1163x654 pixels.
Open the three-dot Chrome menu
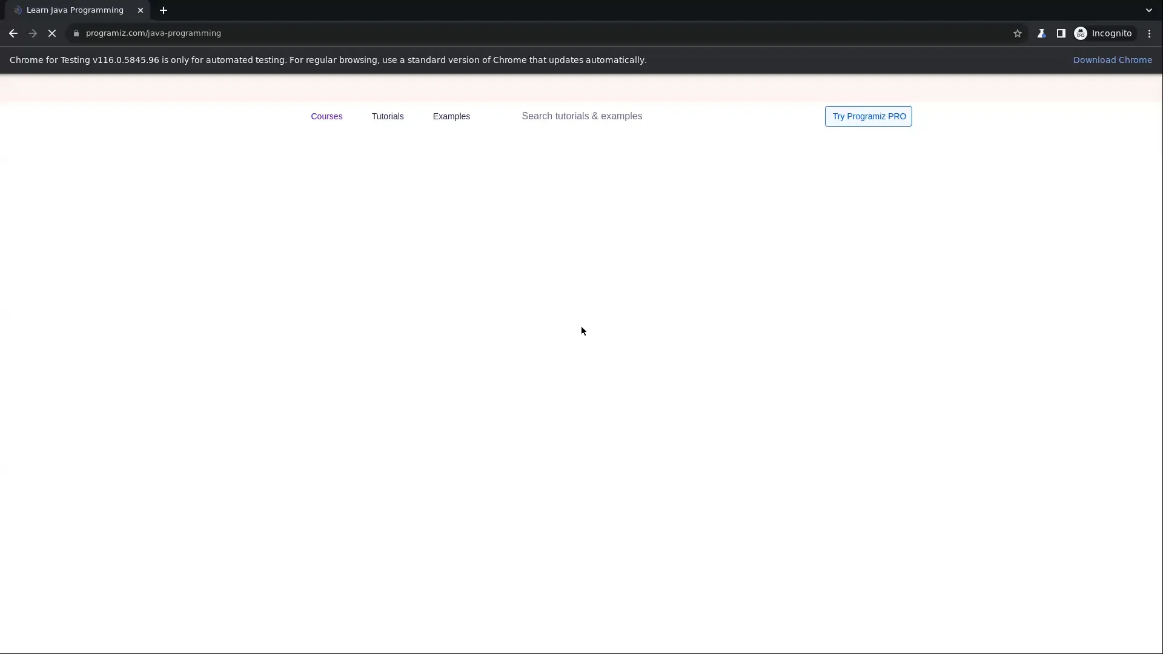pos(1149,33)
